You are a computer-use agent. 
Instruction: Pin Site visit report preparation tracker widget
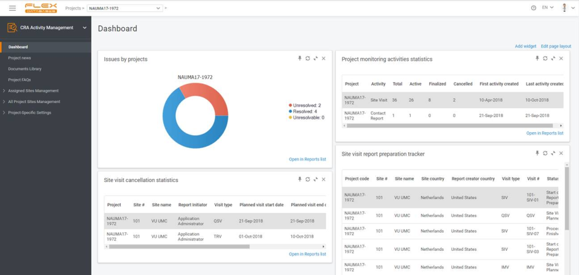537,153
